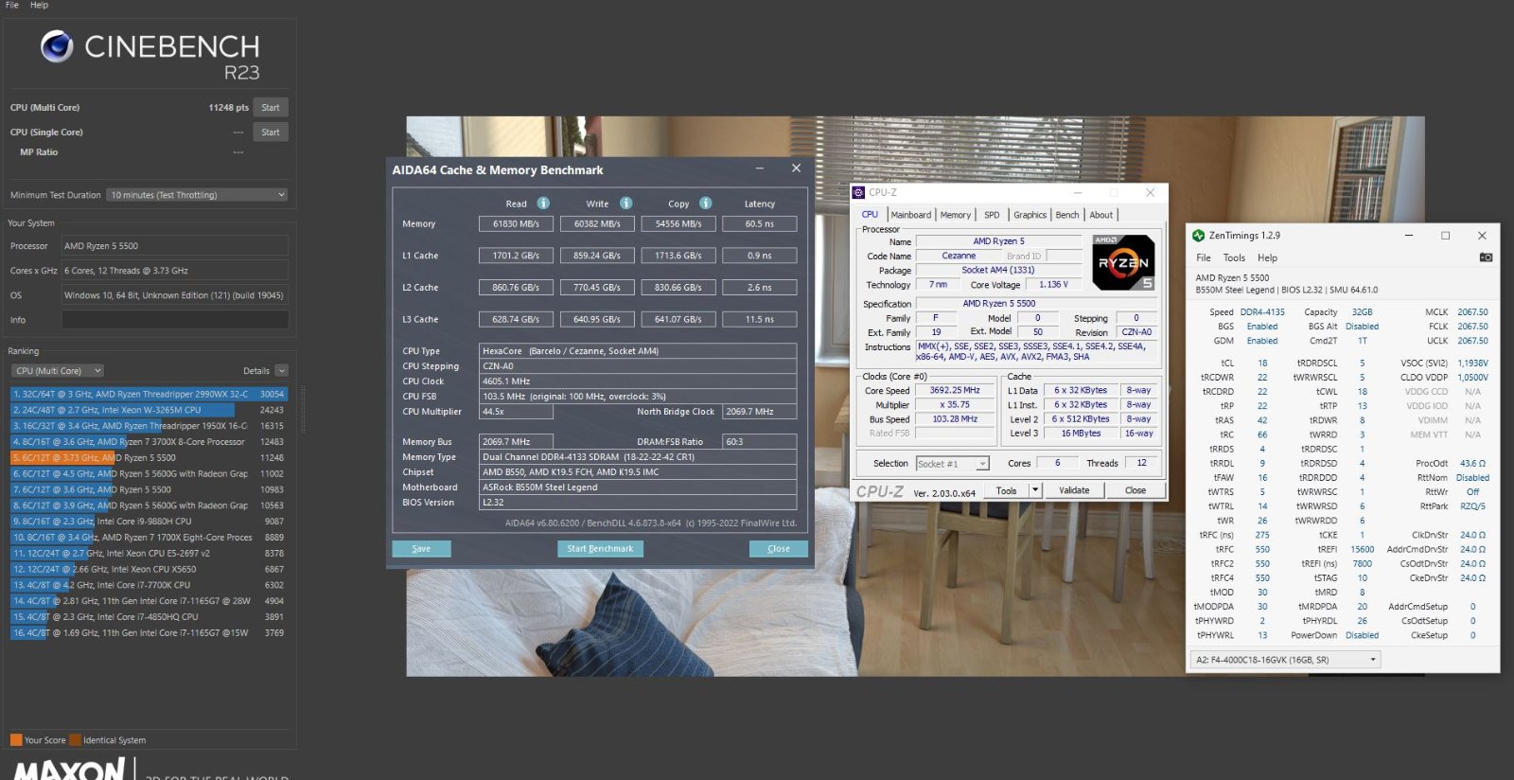Select Core i9-9880H ranking row
This screenshot has width=1514, height=780.
click(148, 522)
